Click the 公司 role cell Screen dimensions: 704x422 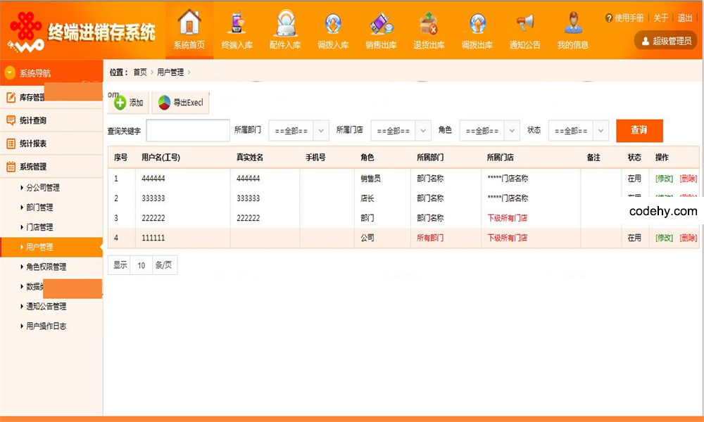click(x=367, y=238)
